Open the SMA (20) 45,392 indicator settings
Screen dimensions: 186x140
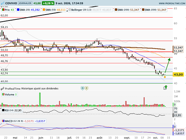click(28, 10)
